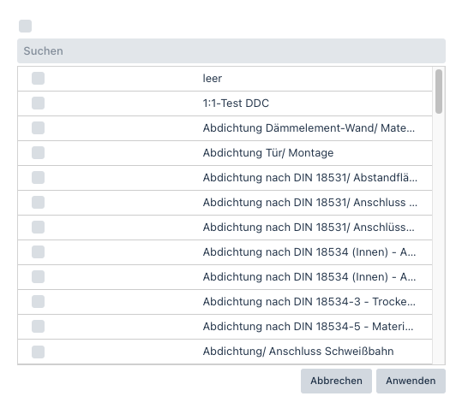Check the box for 'leer'

tap(39, 78)
